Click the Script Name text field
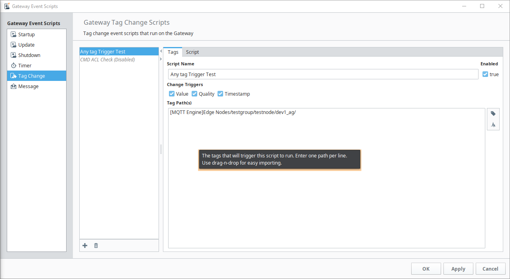Viewport: 510px width, 279px height. click(x=323, y=74)
